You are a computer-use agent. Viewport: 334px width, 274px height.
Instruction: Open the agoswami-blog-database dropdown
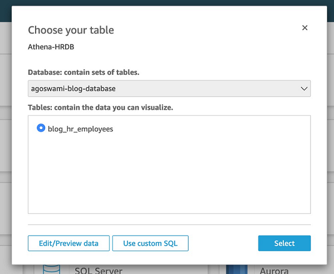(169, 89)
